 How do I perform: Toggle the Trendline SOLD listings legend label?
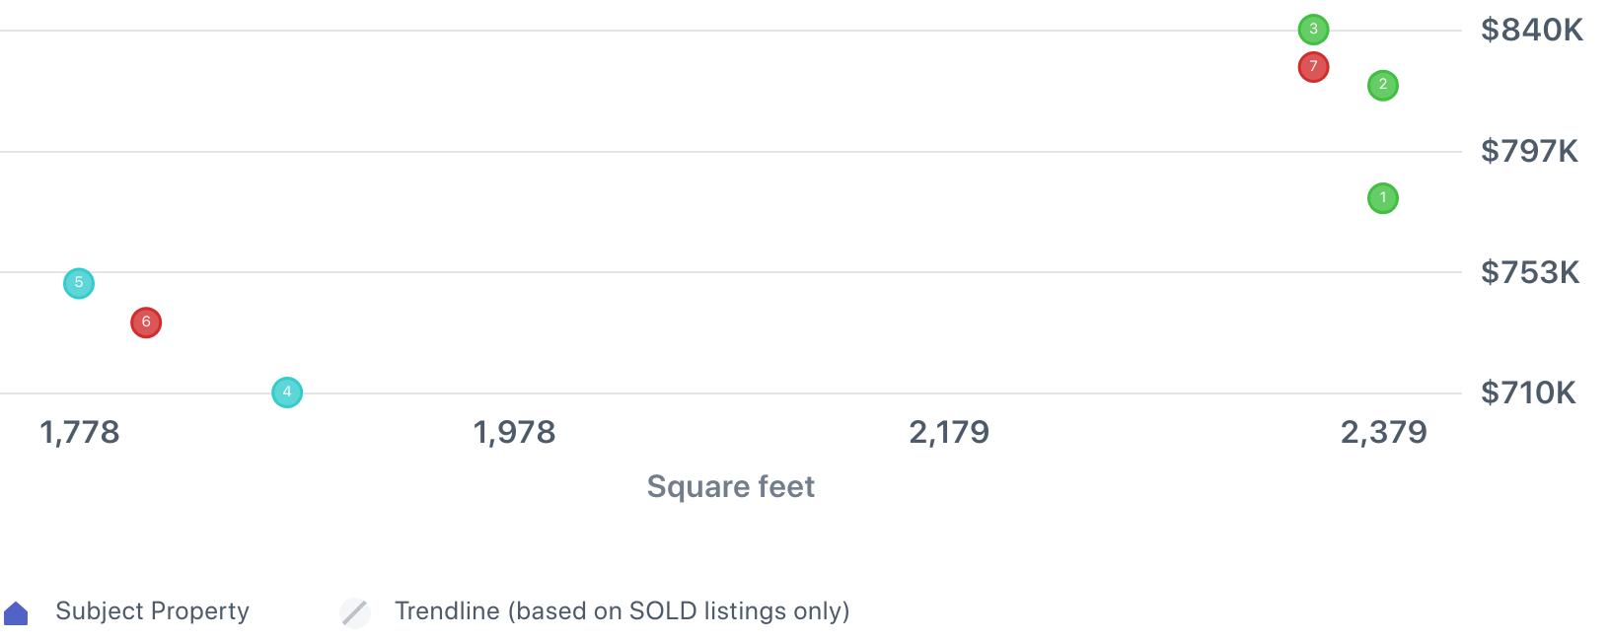tap(622, 611)
